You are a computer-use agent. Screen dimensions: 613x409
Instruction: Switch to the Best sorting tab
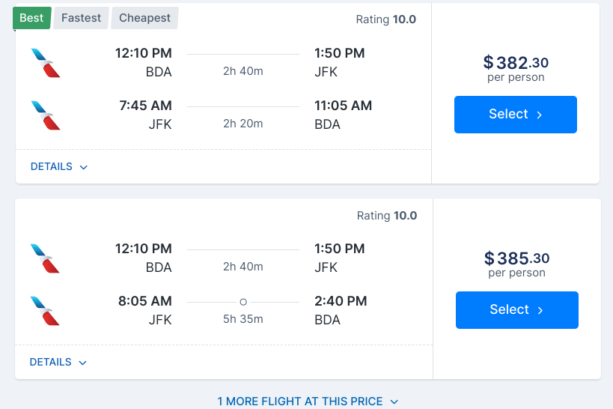click(31, 18)
